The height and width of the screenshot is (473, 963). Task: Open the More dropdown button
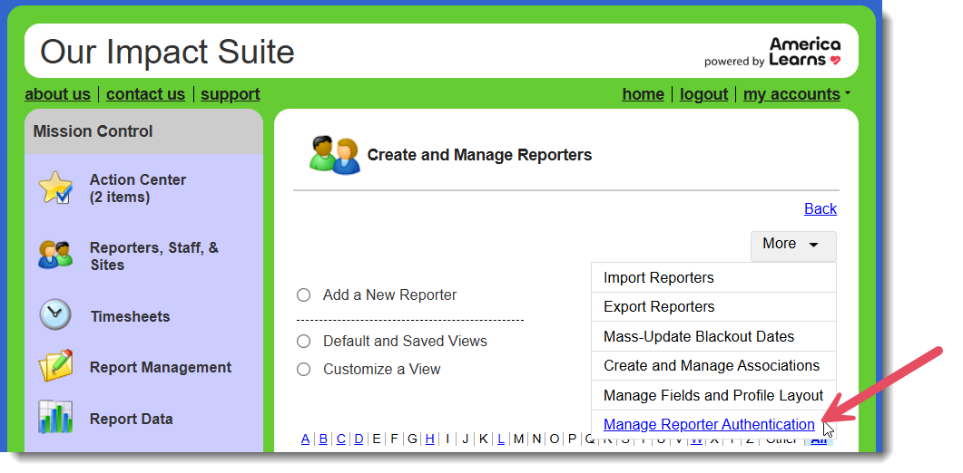coord(793,246)
